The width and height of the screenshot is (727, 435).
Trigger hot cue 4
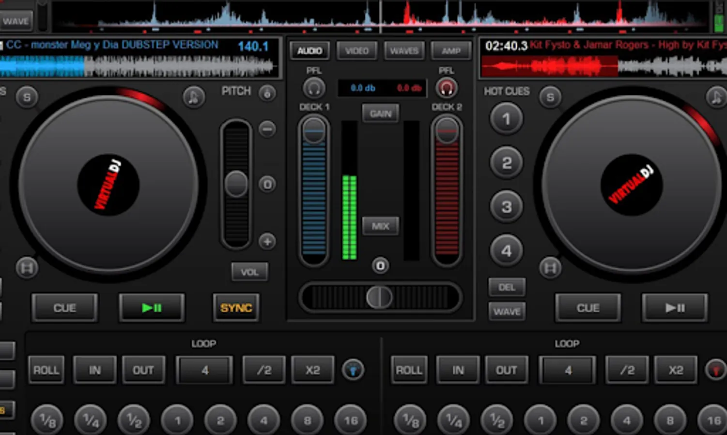coord(506,251)
